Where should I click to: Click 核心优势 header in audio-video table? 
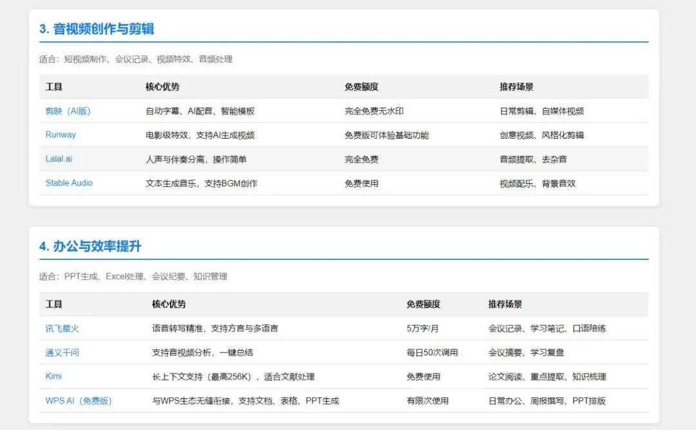point(162,86)
